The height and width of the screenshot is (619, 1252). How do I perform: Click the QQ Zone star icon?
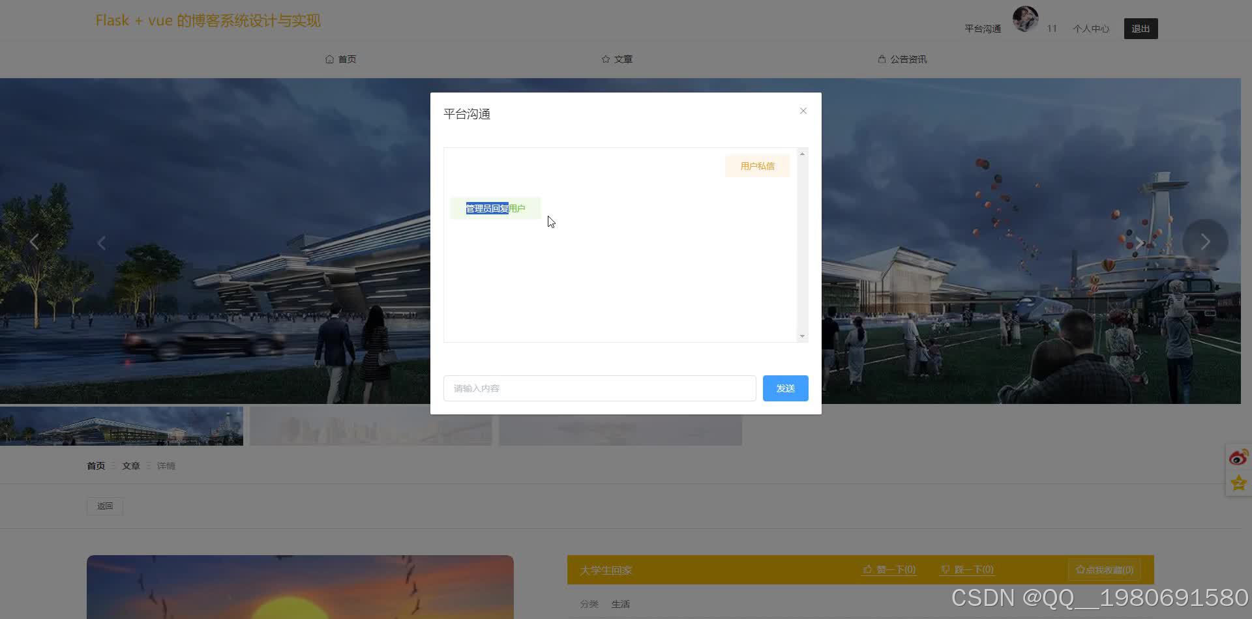[1238, 483]
